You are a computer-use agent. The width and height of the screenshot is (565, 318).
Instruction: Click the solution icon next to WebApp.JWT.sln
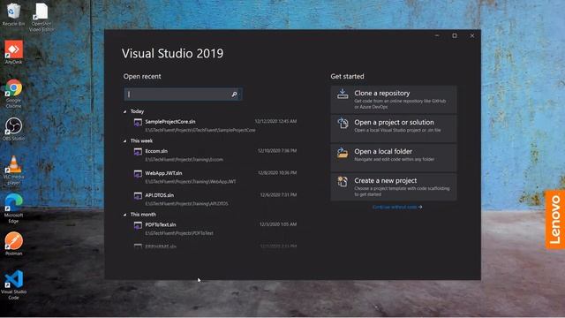pyautogui.click(x=138, y=174)
